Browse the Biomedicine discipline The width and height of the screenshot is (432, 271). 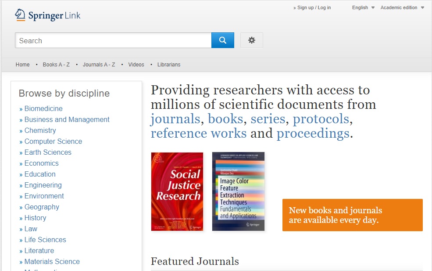43,109
